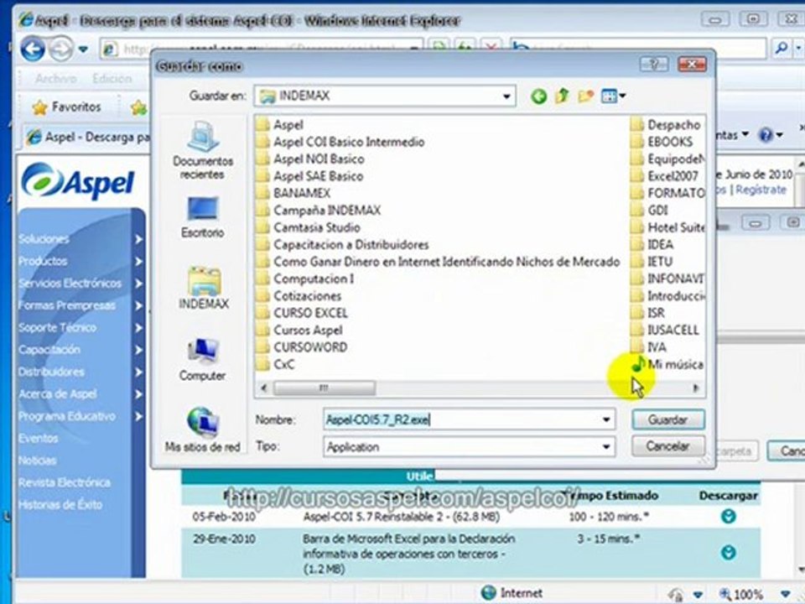Select the Cotizaciones folder
The width and height of the screenshot is (805, 604).
299,296
